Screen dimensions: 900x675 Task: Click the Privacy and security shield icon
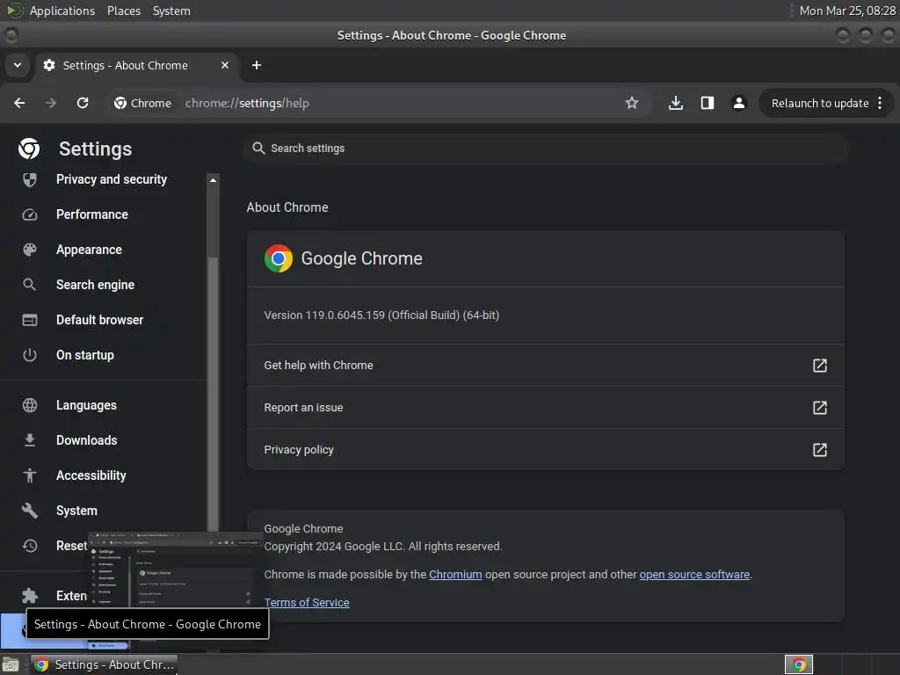[30, 179]
